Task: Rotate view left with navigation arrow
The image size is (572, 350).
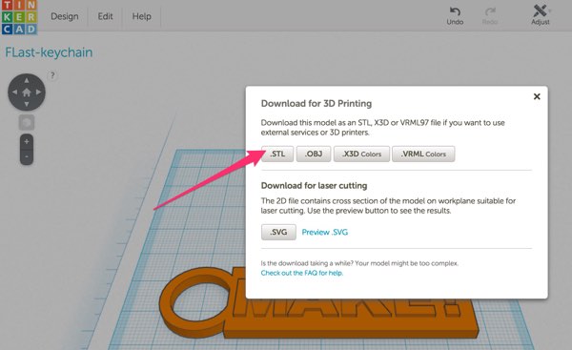Action: [14, 93]
